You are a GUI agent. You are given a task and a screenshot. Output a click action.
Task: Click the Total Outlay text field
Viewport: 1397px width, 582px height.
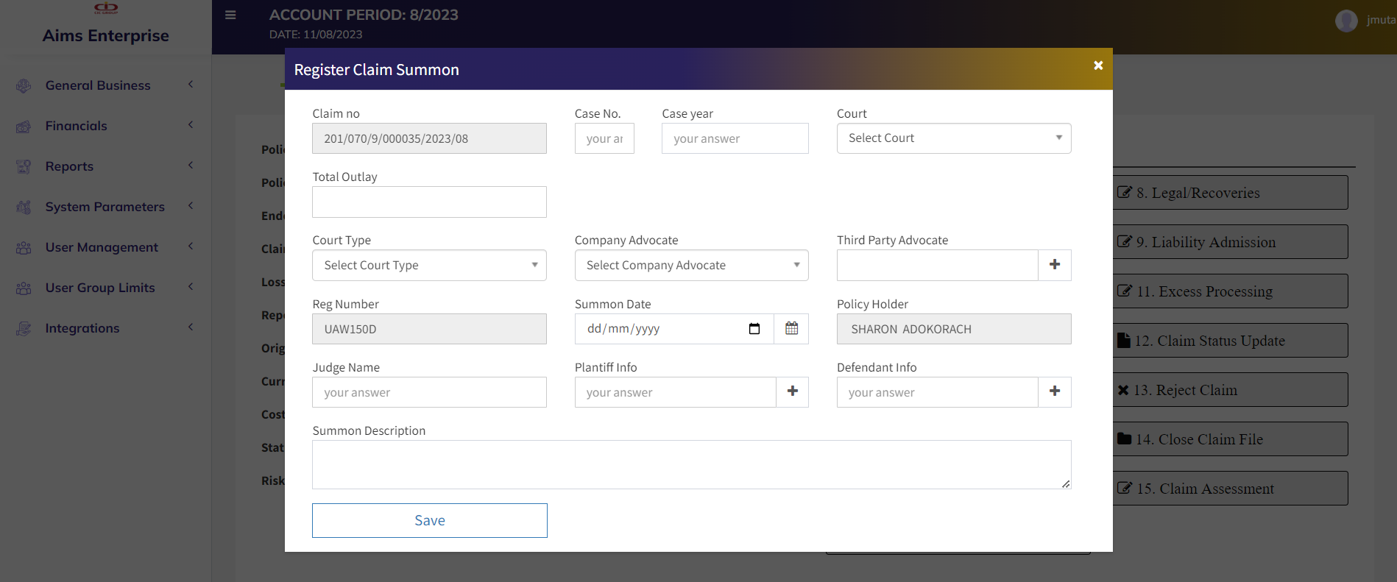pyautogui.click(x=429, y=202)
